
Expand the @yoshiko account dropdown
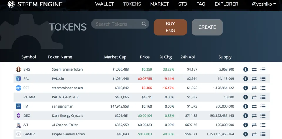[x=264, y=4]
